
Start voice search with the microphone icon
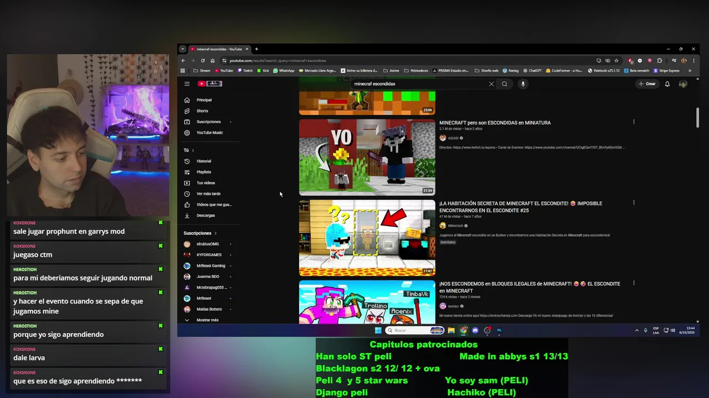523,84
